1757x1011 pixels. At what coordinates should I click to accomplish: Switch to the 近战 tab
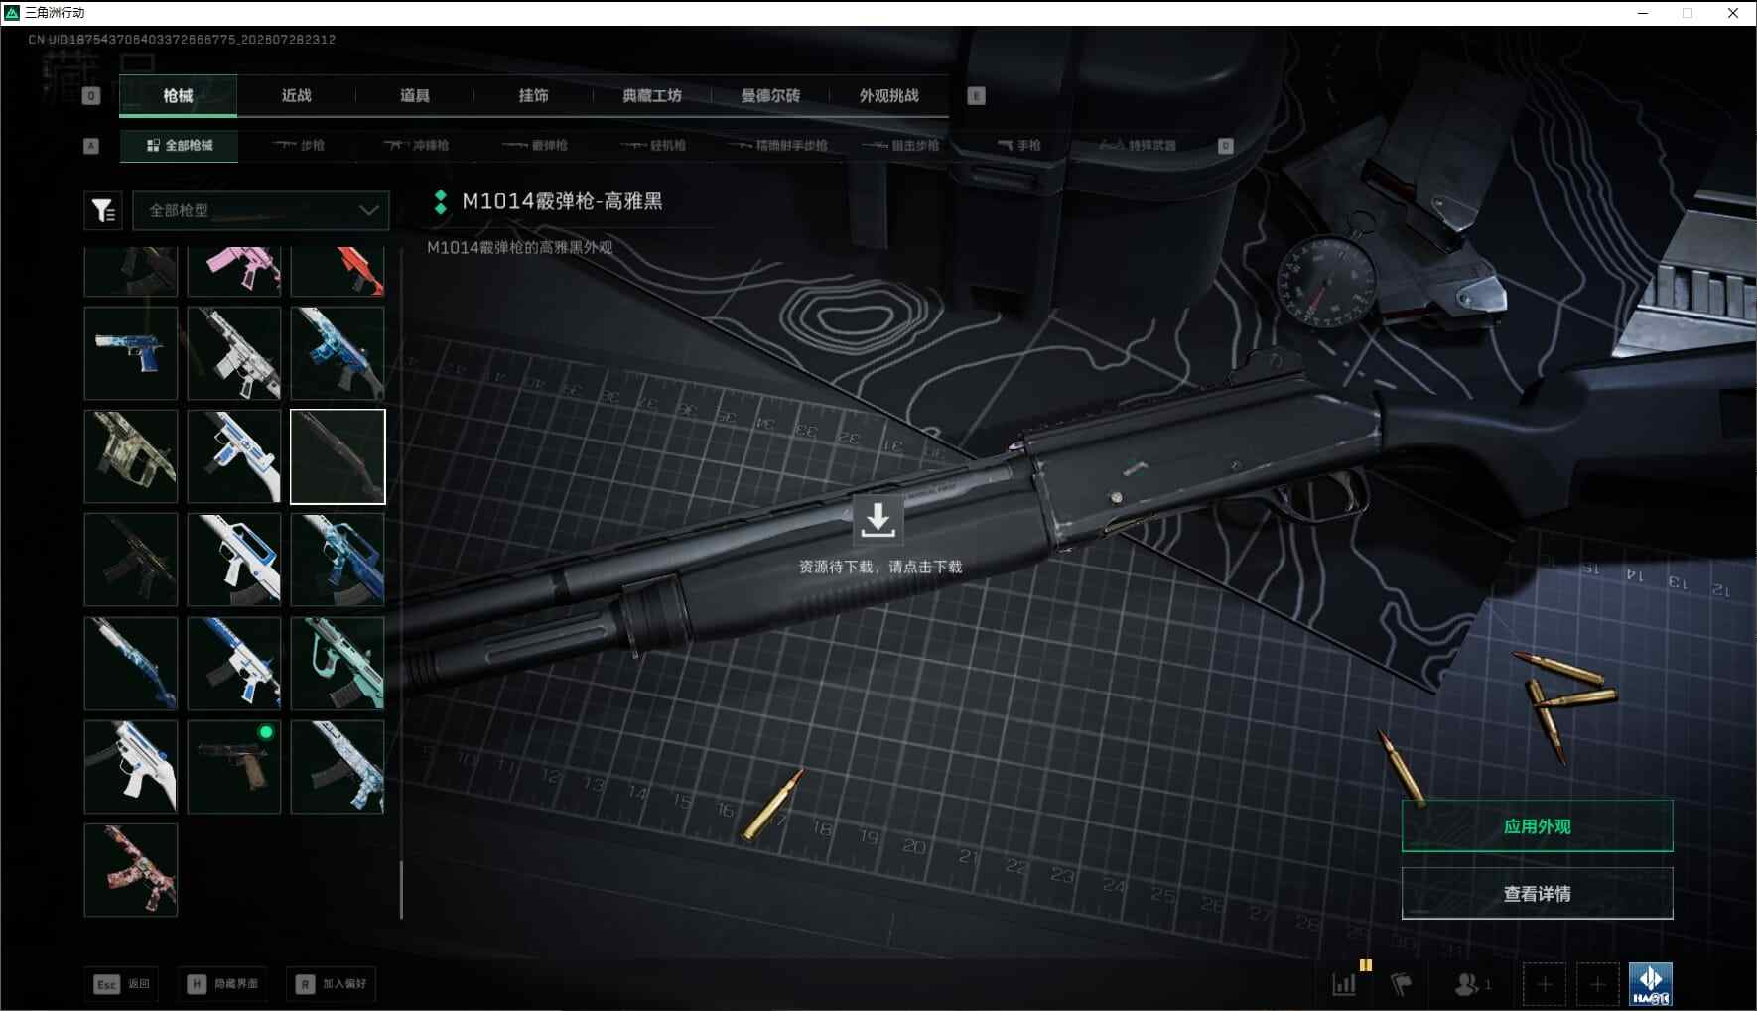pos(297,96)
